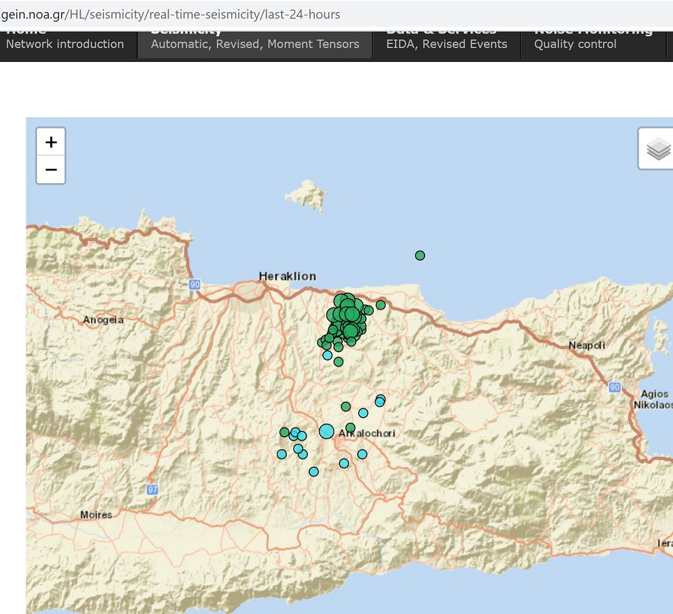Click the green marker just west of Arkalochori cyan group
673x614 pixels.
(x=284, y=432)
